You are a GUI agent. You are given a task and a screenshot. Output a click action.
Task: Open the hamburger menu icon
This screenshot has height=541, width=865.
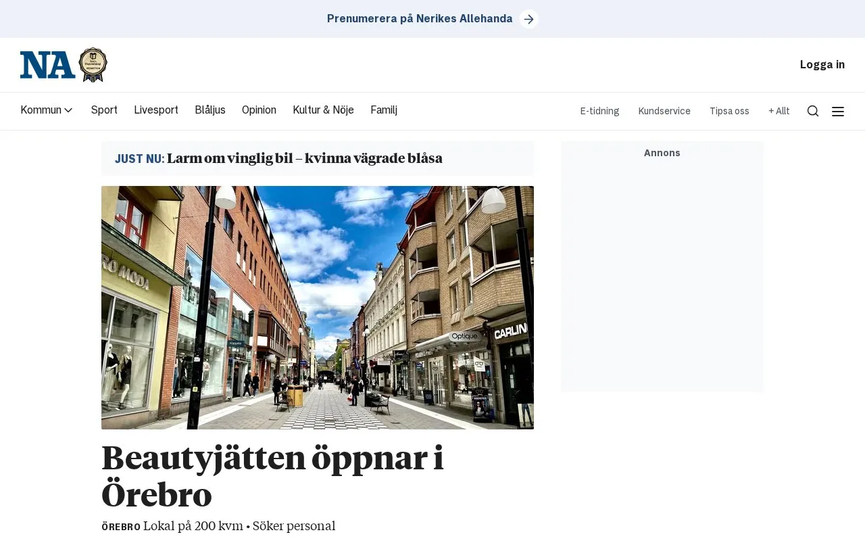point(838,112)
